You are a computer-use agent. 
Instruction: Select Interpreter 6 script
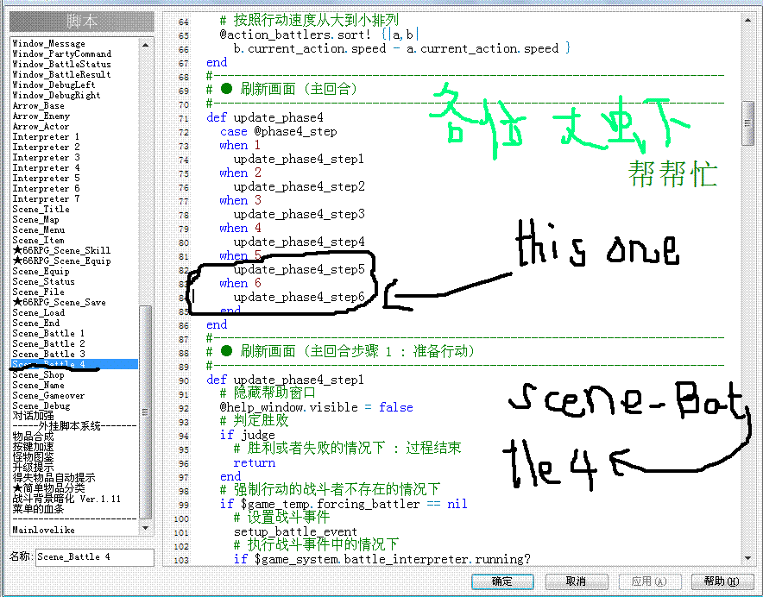tap(46, 188)
